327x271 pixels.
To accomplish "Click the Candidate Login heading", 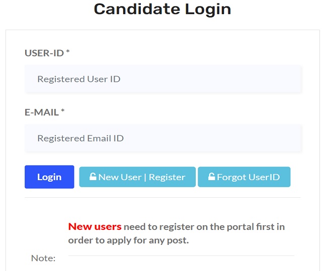I will click(x=162, y=9).
